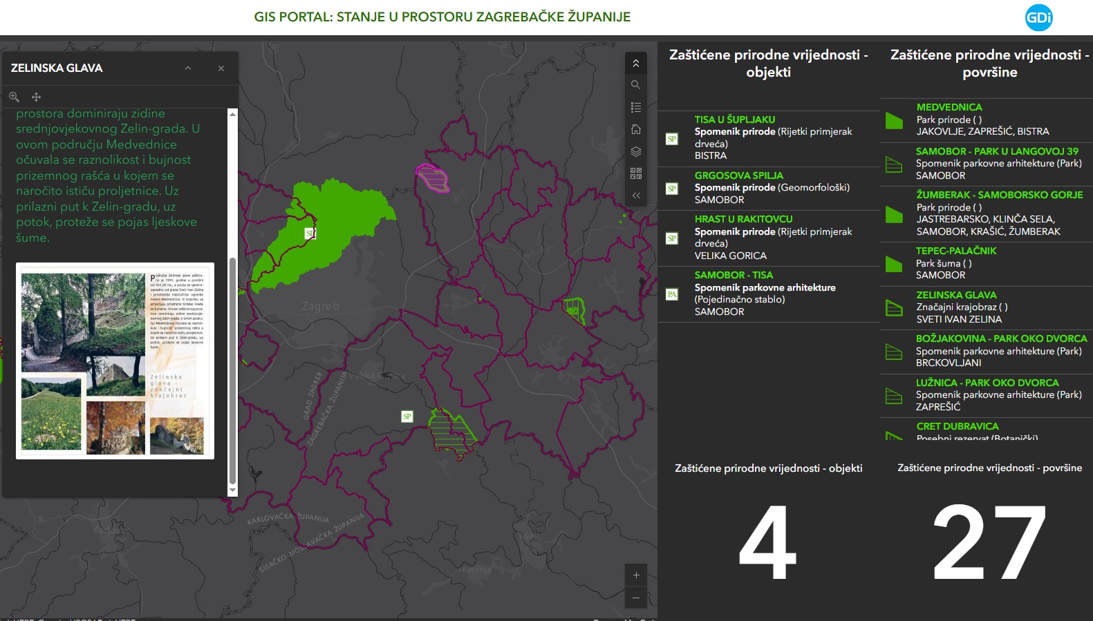This screenshot has width=1093, height=621.
Task: Open the basemap gallery
Action: click(x=636, y=173)
